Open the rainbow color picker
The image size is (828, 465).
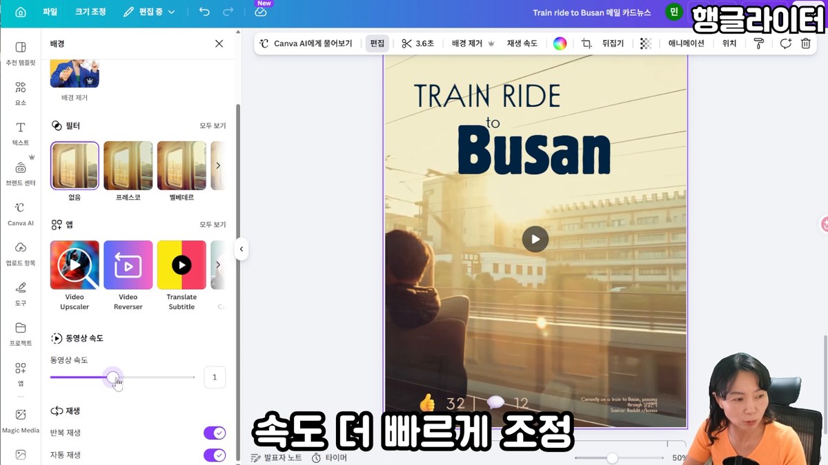[x=560, y=43]
